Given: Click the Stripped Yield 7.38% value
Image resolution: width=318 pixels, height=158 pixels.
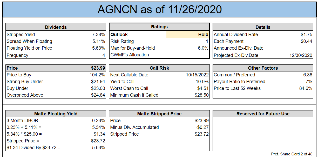Looking at the screenshot, I should click(98, 35).
